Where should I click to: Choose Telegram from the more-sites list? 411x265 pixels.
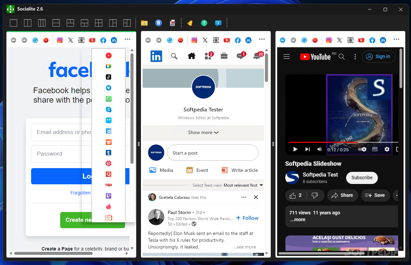coord(108,88)
